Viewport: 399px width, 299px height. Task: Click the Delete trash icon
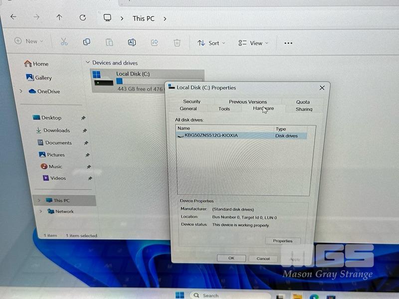tap(177, 43)
